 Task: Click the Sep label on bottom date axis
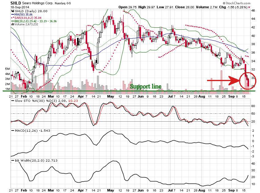(x=232, y=190)
